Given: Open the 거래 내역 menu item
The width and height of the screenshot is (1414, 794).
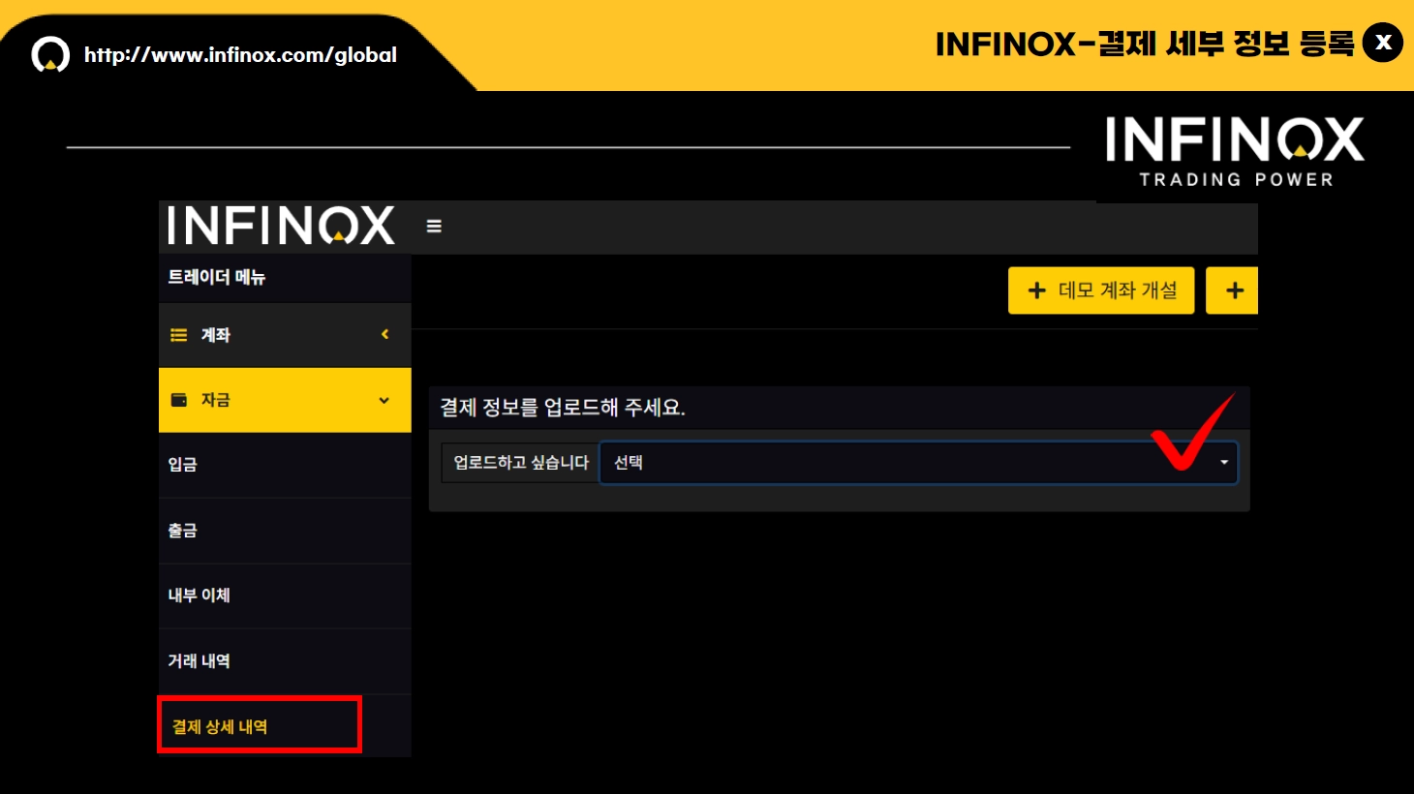Looking at the screenshot, I should coord(285,661).
